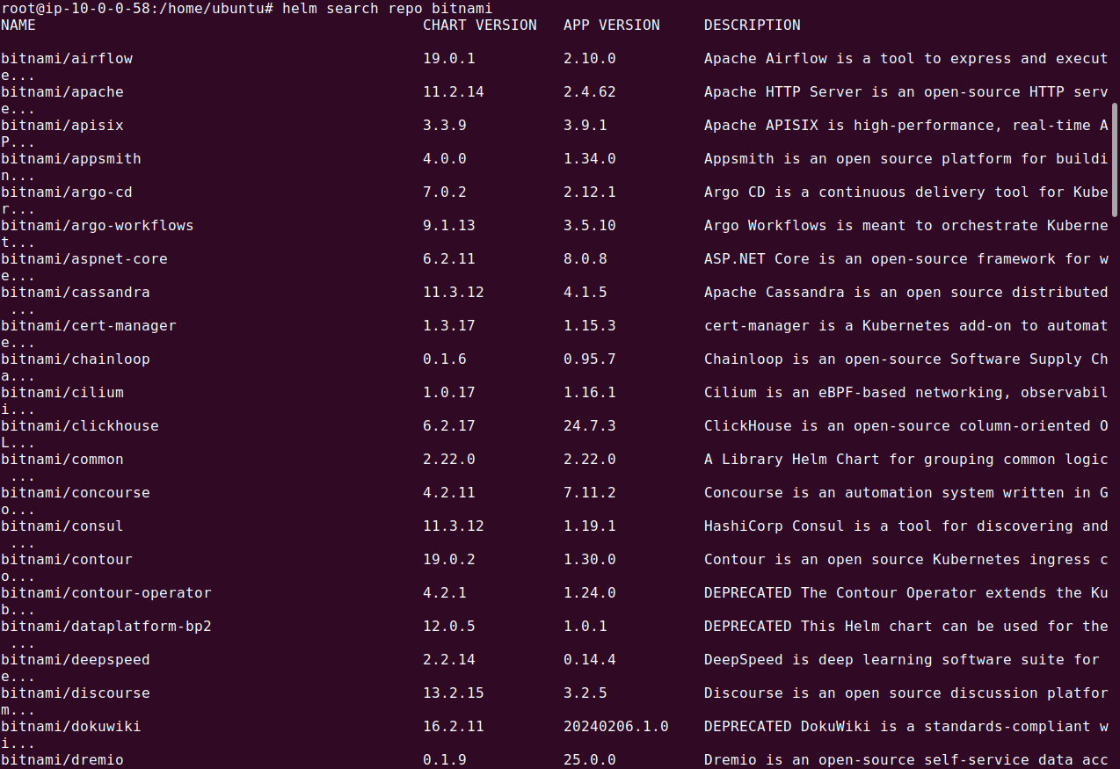Select app version '7.11.2' for concourse
This screenshot has height=769, width=1120.
[x=590, y=493]
